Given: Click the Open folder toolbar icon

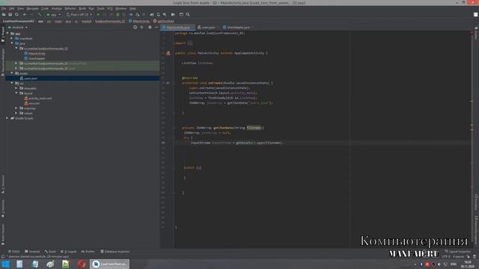Looking at the screenshot, I should (x=4, y=14).
